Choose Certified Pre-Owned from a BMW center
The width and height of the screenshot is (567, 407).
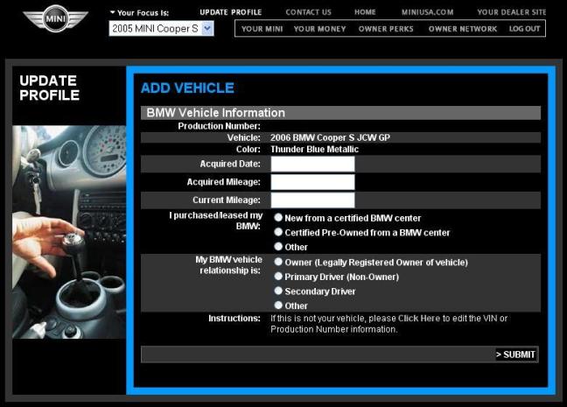(278, 232)
